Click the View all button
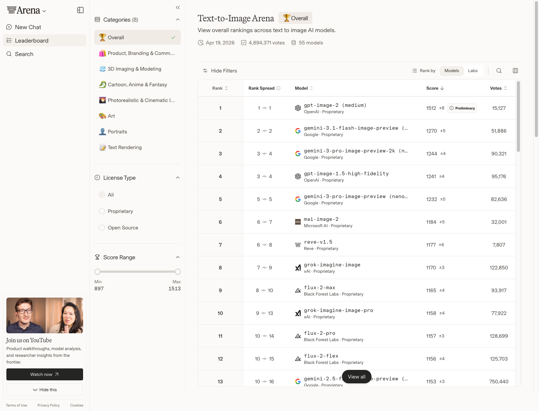This screenshot has height=411, width=539. pos(357,377)
